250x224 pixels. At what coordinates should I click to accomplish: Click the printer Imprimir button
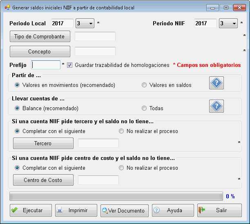pos(76,211)
